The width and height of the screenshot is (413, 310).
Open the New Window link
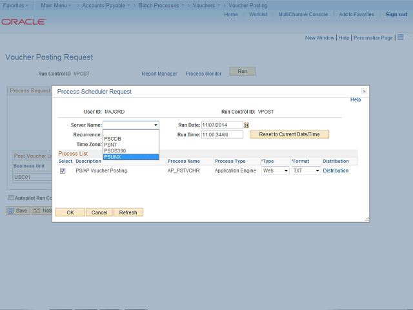[x=319, y=37]
